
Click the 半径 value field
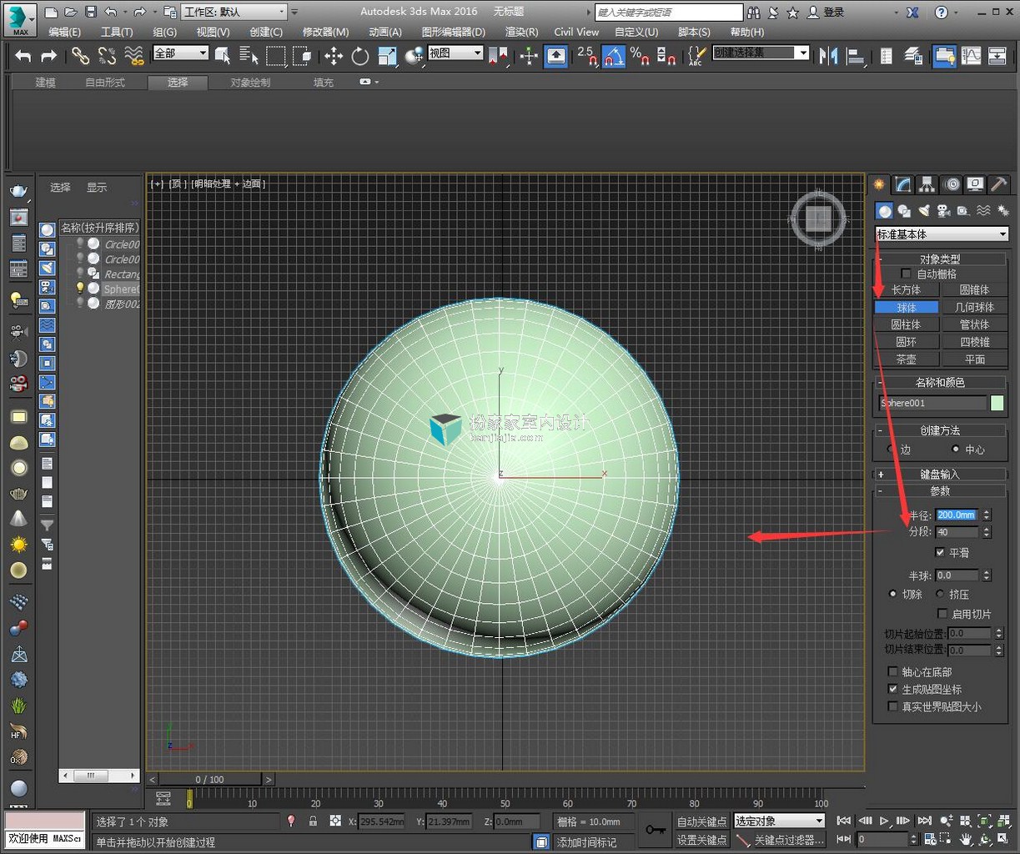pos(957,515)
